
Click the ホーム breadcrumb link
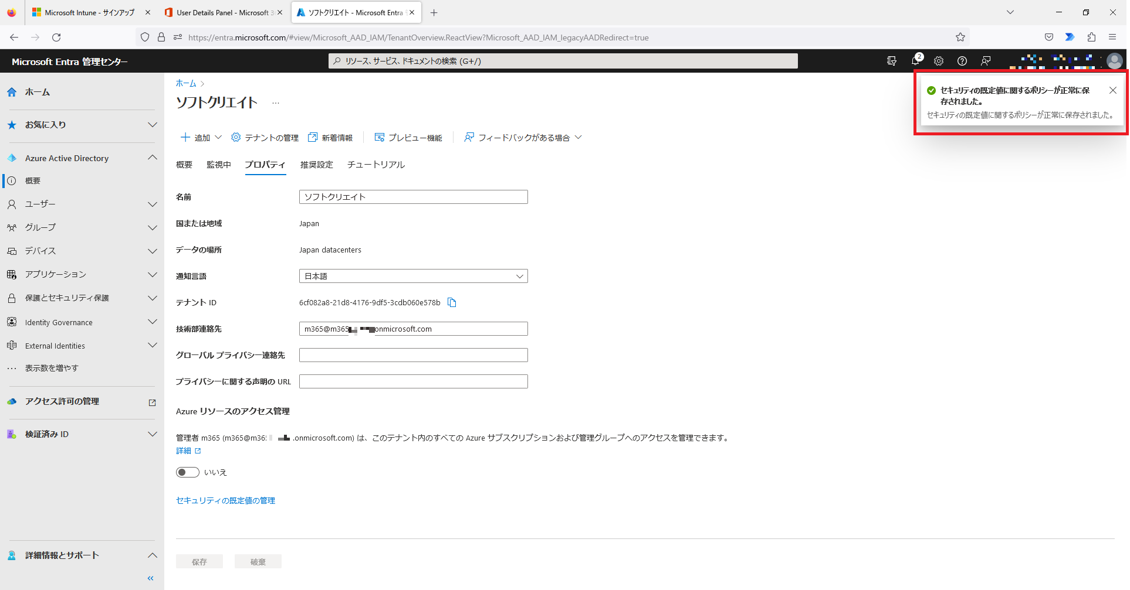186,83
